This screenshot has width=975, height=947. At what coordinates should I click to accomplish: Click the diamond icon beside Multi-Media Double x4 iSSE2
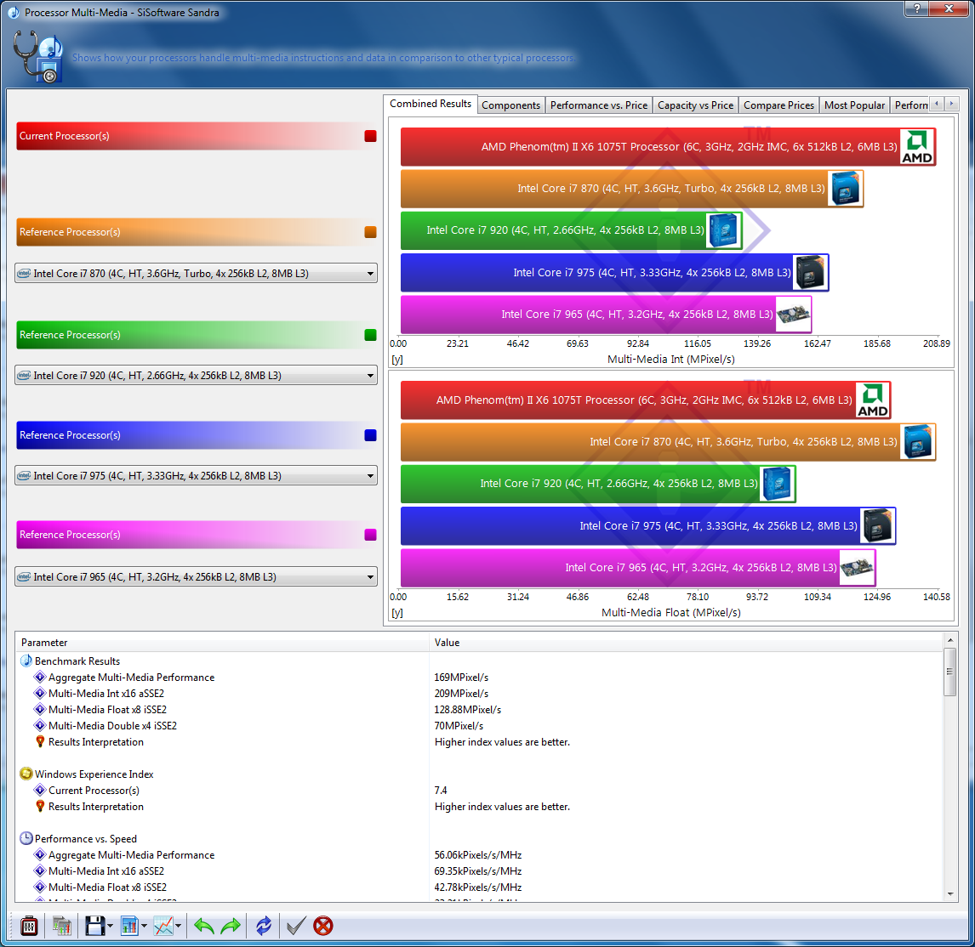coord(40,725)
